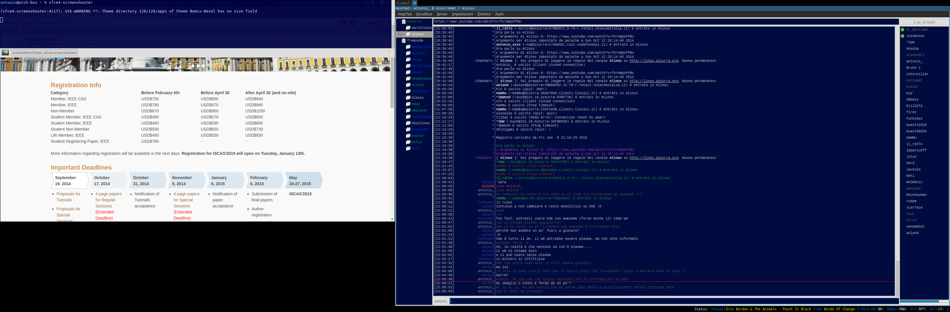
Task: Open the Visualizza menu
Action: point(424,14)
